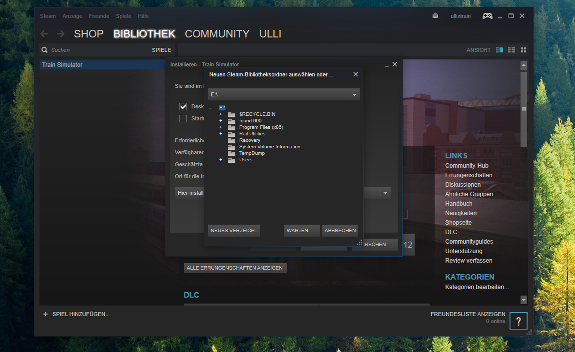Expand the Program Files (x86) node
The image size is (575, 352).
point(221,127)
